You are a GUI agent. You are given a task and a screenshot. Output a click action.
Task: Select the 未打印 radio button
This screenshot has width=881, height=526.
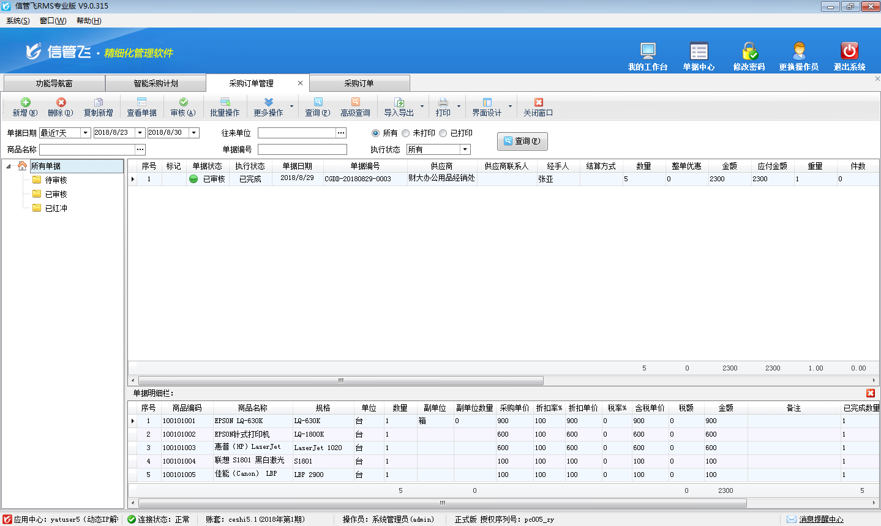click(x=405, y=133)
